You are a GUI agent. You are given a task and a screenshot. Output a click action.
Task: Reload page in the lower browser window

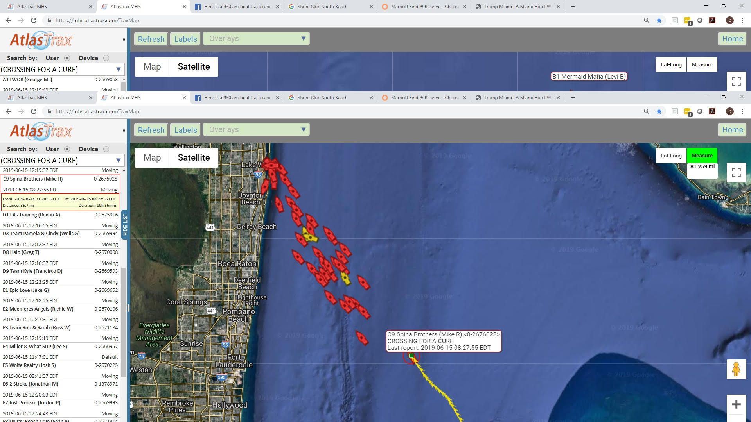[34, 111]
